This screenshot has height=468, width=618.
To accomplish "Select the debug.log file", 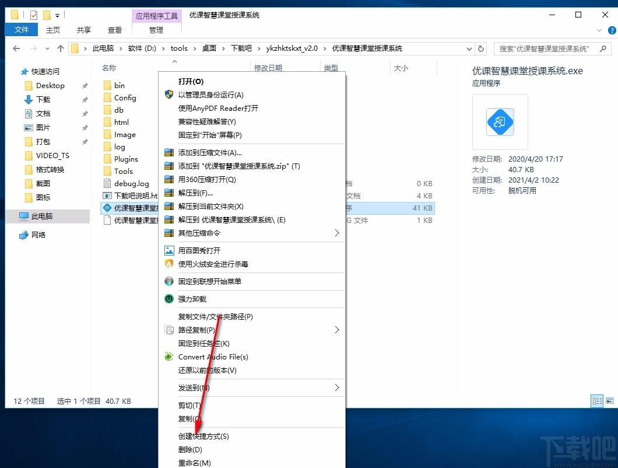I will [132, 183].
